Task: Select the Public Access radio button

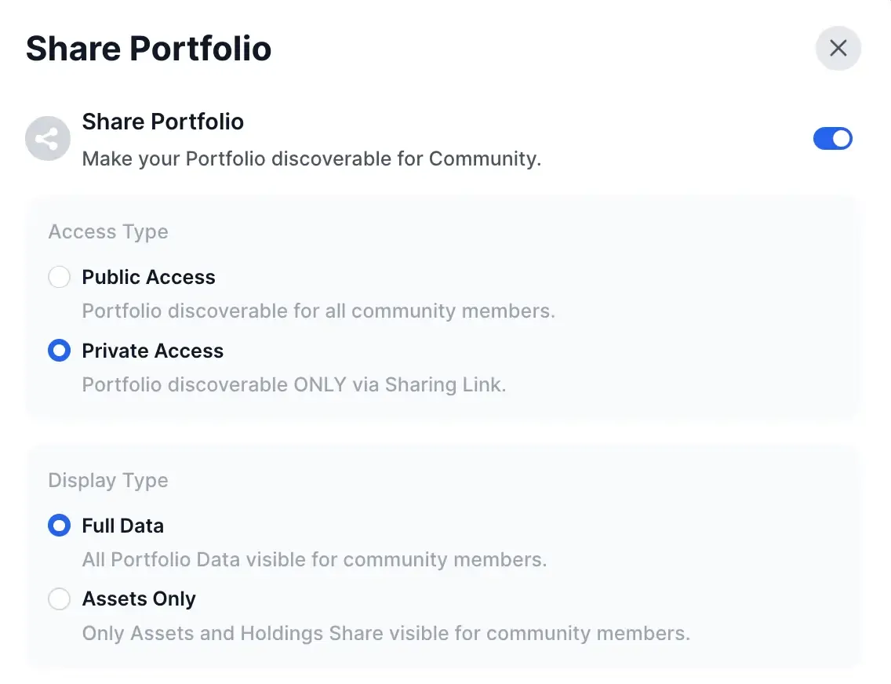Action: click(x=60, y=277)
